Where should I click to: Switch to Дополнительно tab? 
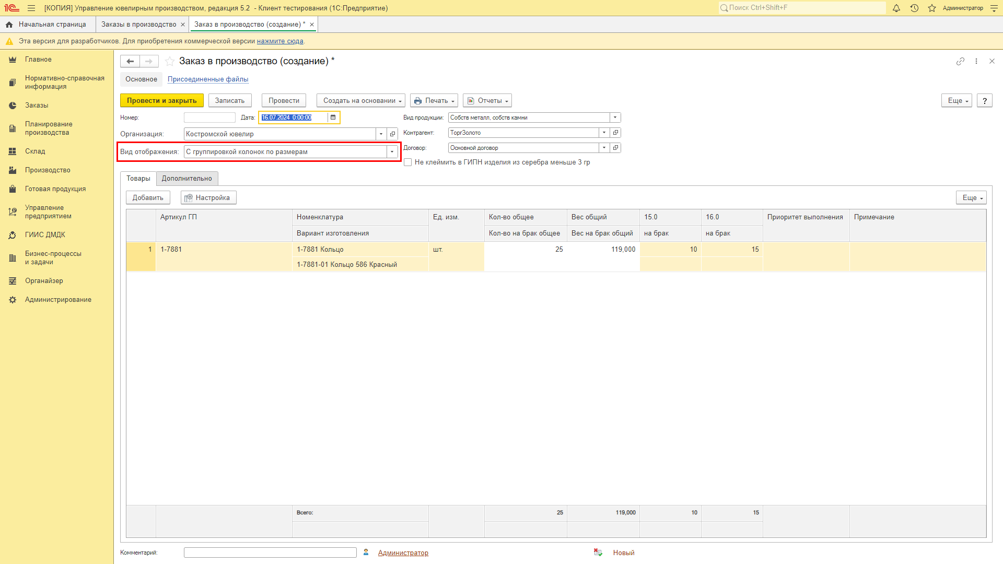coord(187,179)
